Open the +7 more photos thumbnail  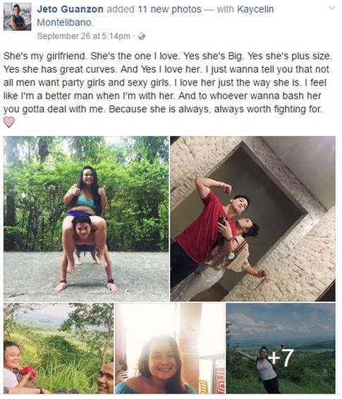[281, 348]
